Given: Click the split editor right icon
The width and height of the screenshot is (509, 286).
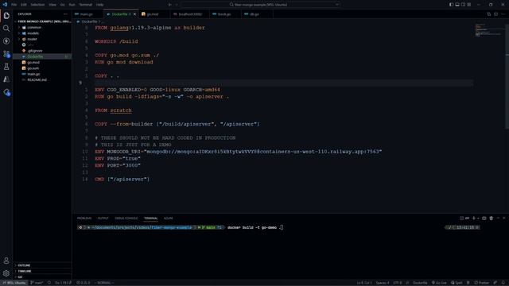Looking at the screenshot, I should [x=495, y=14].
